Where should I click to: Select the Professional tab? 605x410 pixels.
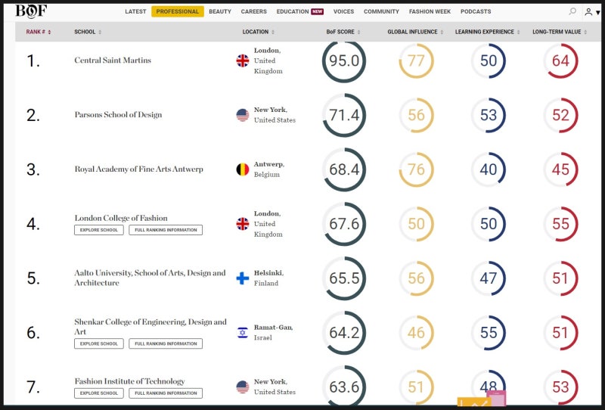(178, 11)
